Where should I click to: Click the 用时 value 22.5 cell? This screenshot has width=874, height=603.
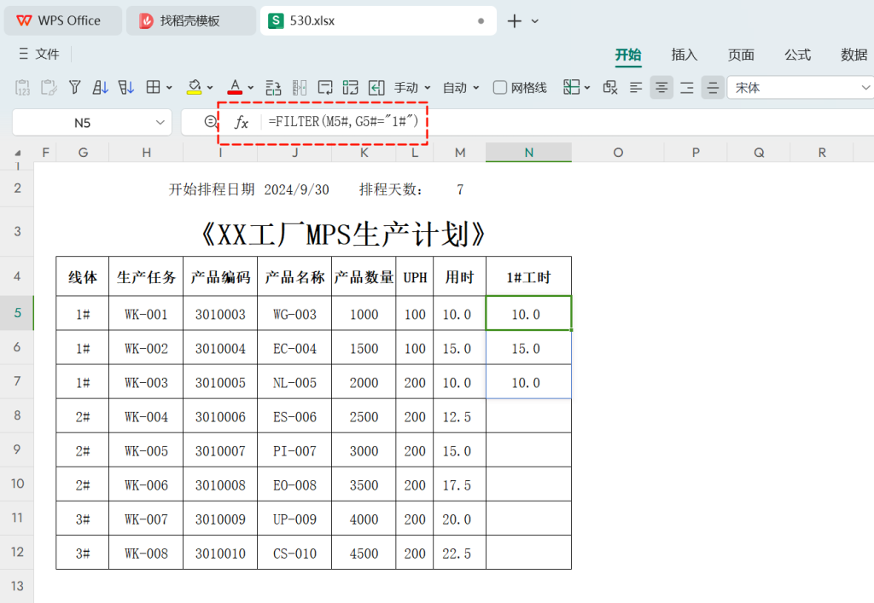pyautogui.click(x=459, y=554)
